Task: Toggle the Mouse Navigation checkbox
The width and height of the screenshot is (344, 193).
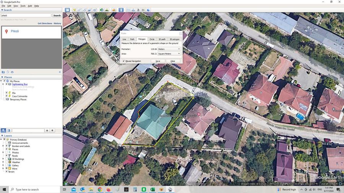Action: 123,61
